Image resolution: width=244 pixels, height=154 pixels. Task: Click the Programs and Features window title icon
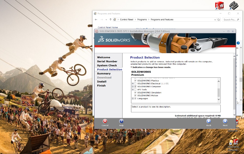(x=95, y=13)
